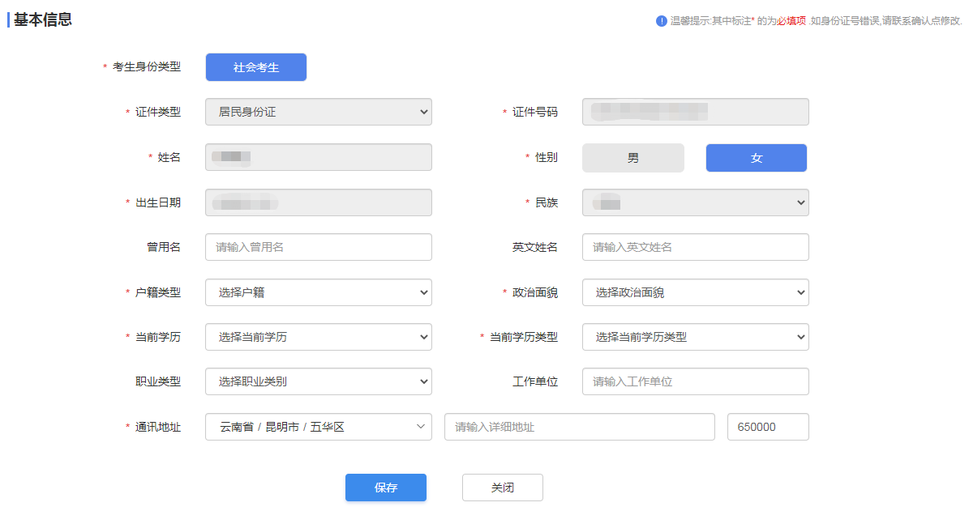Screen dimensions: 969x511
Task: Click the 工作单位 input box
Action: coord(695,381)
